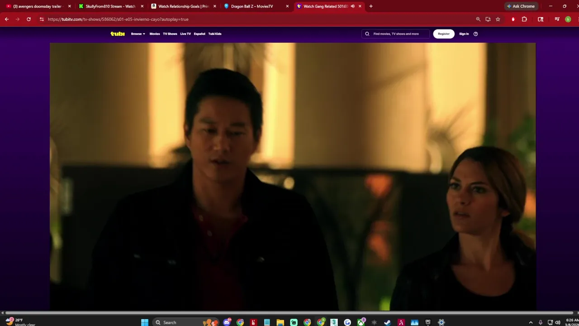Open the green Chrome profile avatar
The height and width of the screenshot is (326, 579).
(x=568, y=19)
